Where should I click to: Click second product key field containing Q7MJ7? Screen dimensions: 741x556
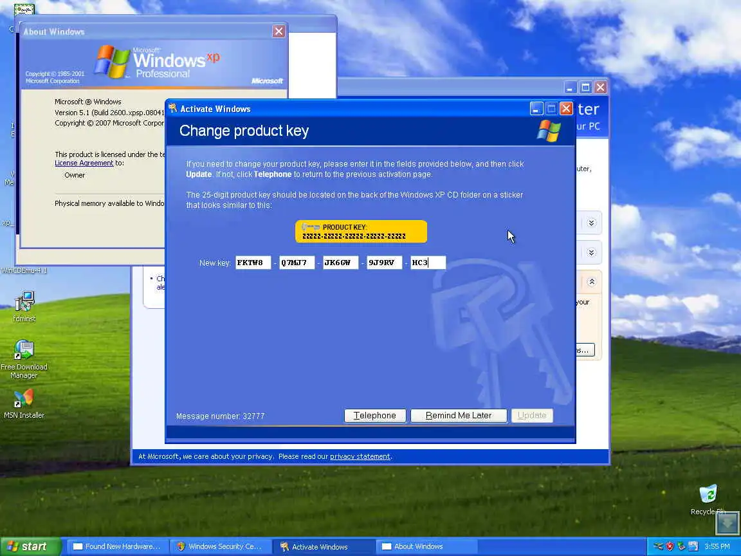pos(297,263)
